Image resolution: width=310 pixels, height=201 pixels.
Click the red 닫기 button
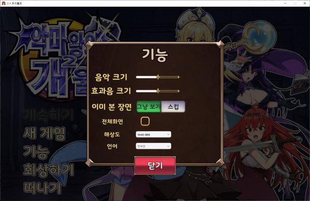click(155, 166)
